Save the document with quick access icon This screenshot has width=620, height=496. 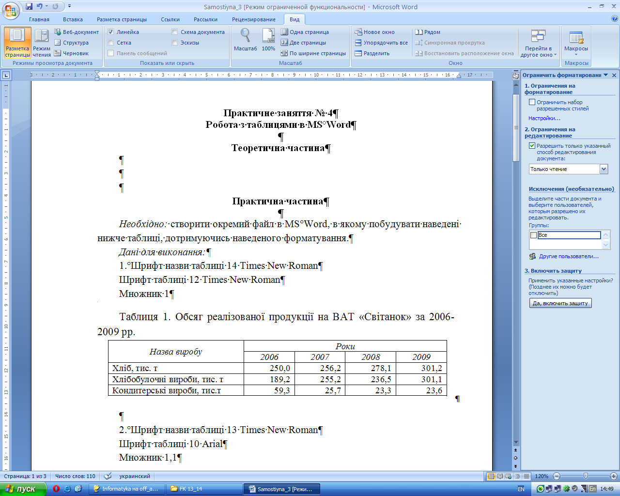[29, 6]
